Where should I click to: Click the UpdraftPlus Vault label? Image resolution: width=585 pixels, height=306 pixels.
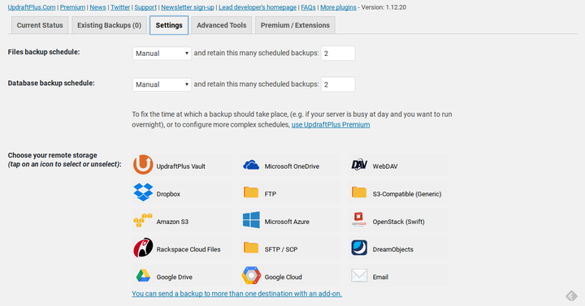tap(181, 166)
